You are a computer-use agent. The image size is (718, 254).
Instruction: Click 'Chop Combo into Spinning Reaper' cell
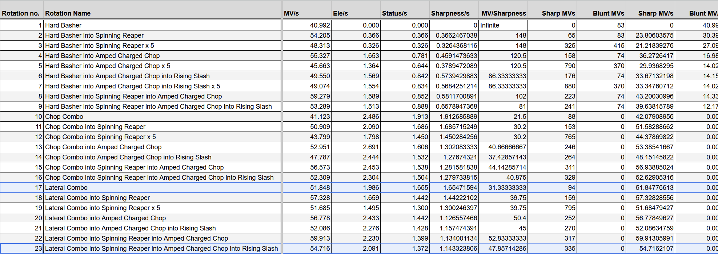162,127
